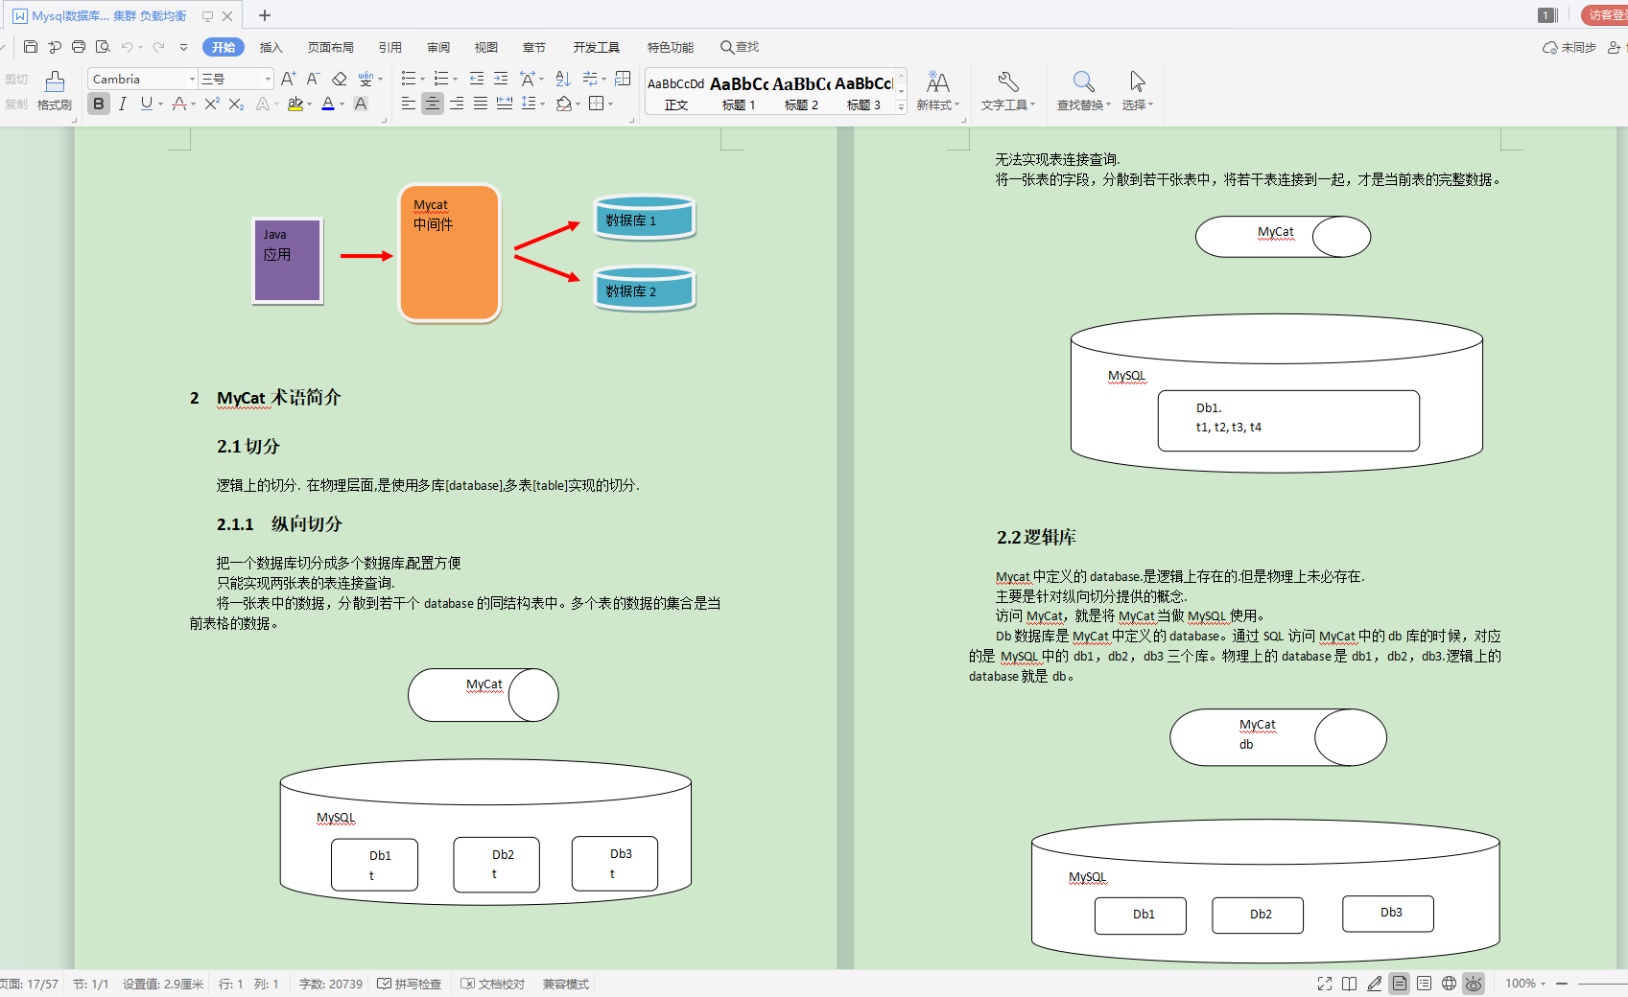Open the 页面布局 ribbon tab
The height and width of the screenshot is (997, 1628).
coord(330,46)
